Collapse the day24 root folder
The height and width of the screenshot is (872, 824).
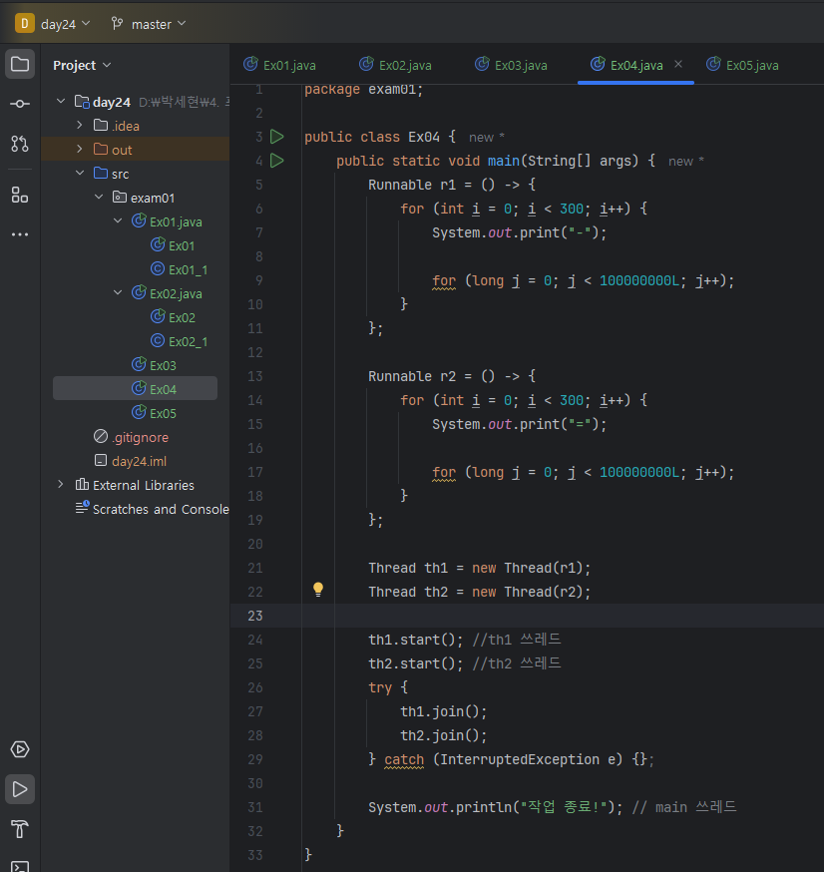point(61,101)
